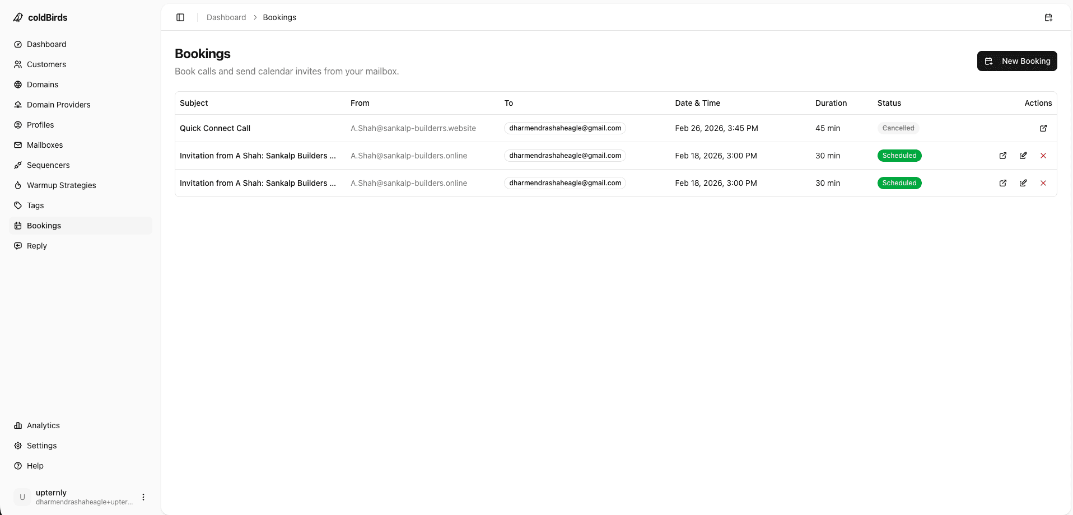Image resolution: width=1073 pixels, height=515 pixels.
Task: Open Quick Connect Call in external link
Action: pos(1043,128)
